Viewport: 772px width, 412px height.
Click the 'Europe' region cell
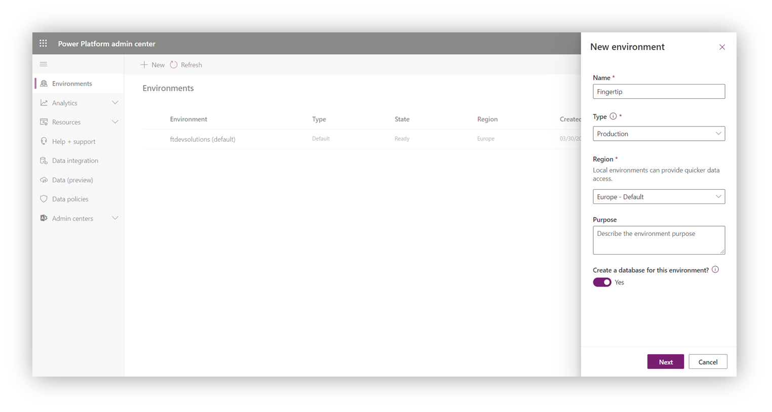click(486, 139)
